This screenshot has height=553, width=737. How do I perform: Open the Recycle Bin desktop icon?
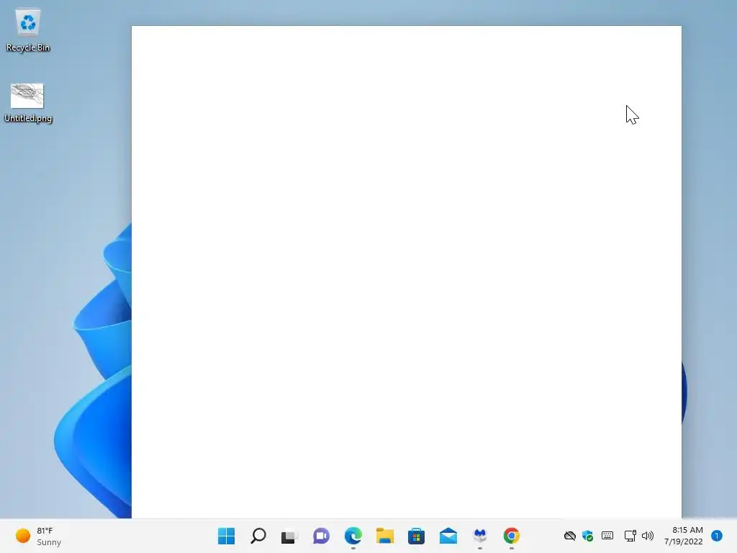pos(28,30)
